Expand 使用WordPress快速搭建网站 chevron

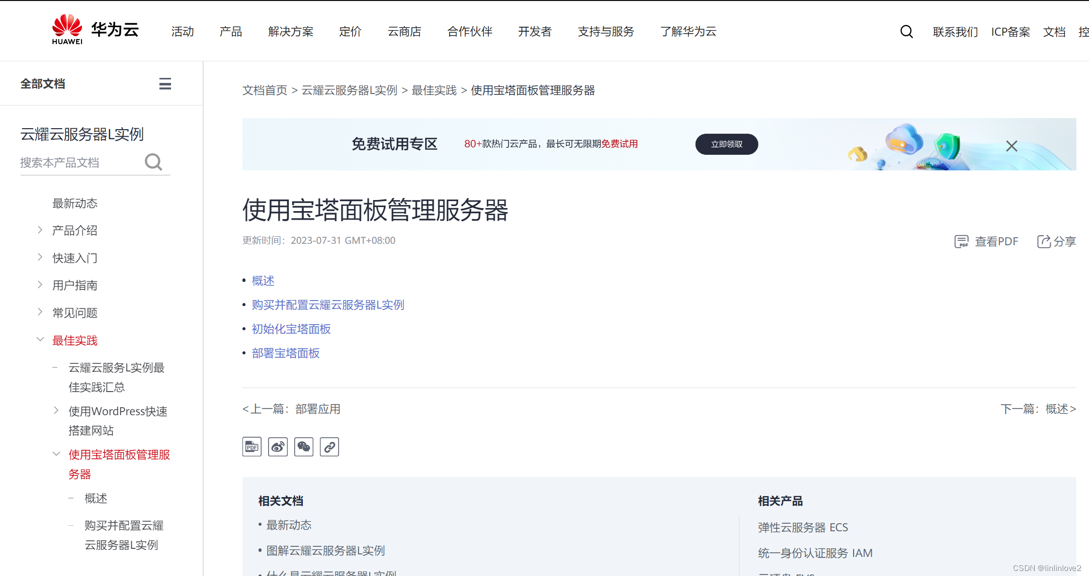56,410
